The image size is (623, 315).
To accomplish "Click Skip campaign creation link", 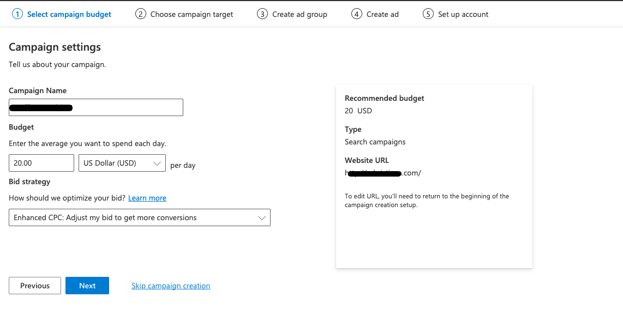I will pos(171,286).
